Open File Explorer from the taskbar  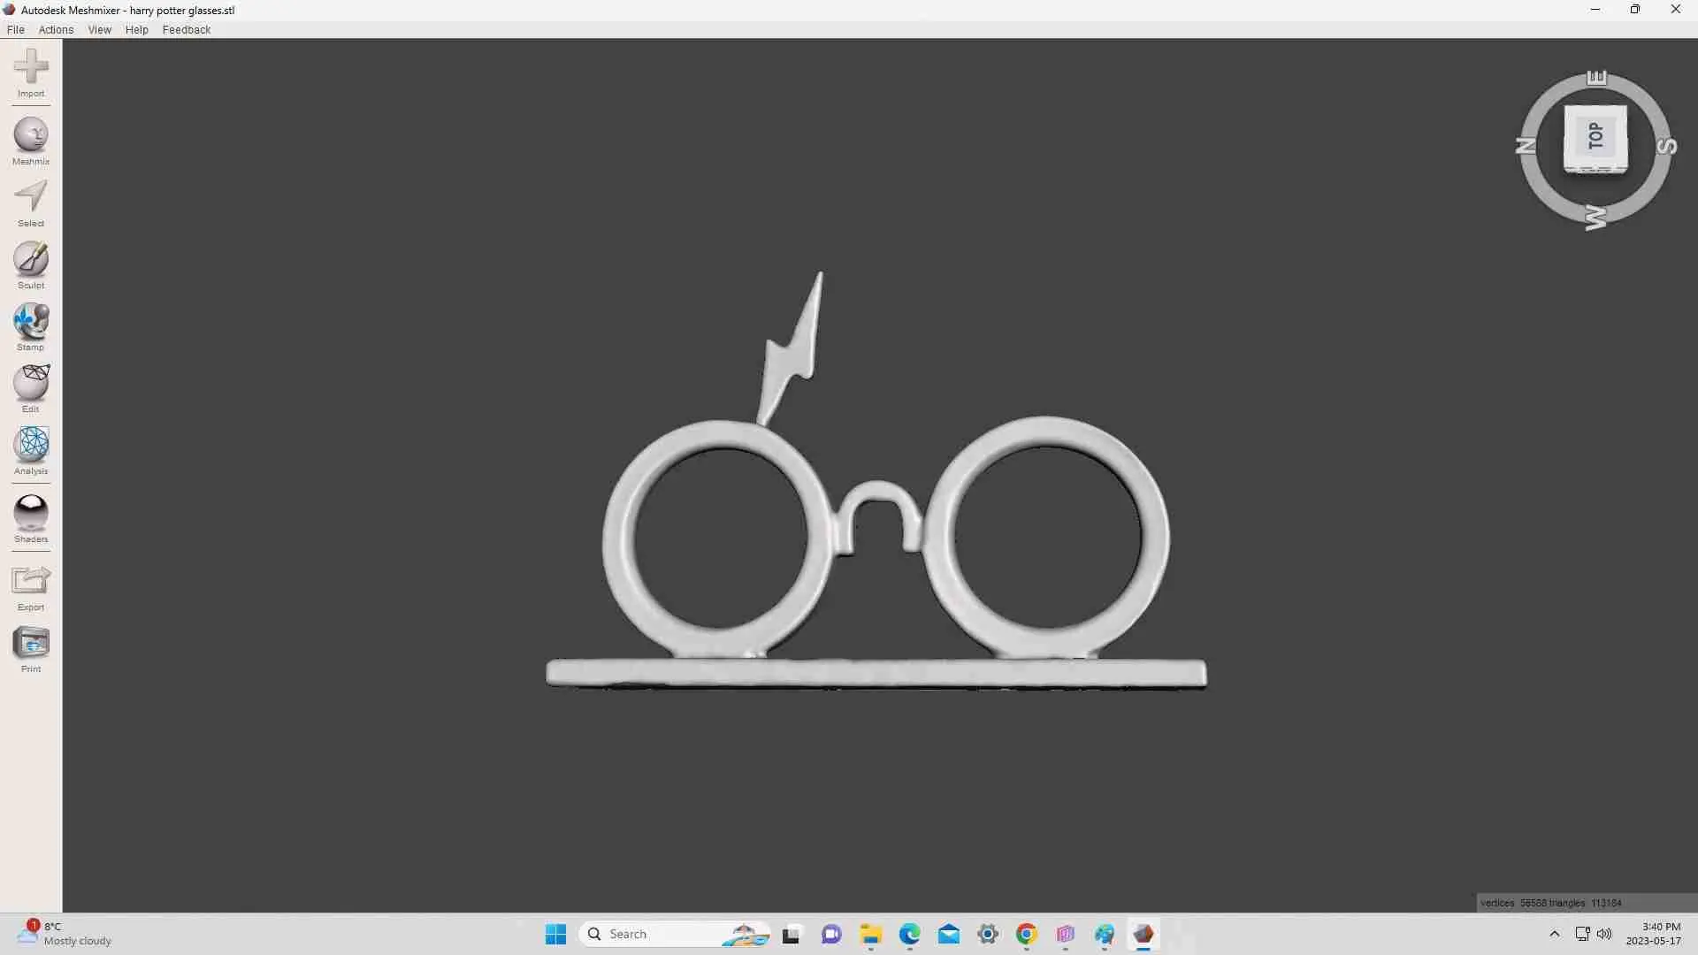coord(871,934)
